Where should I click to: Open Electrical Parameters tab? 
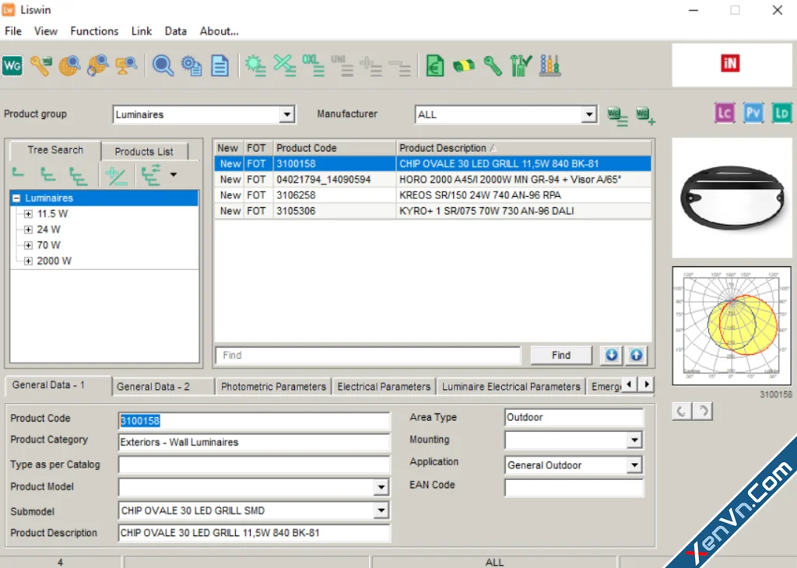[x=384, y=387]
